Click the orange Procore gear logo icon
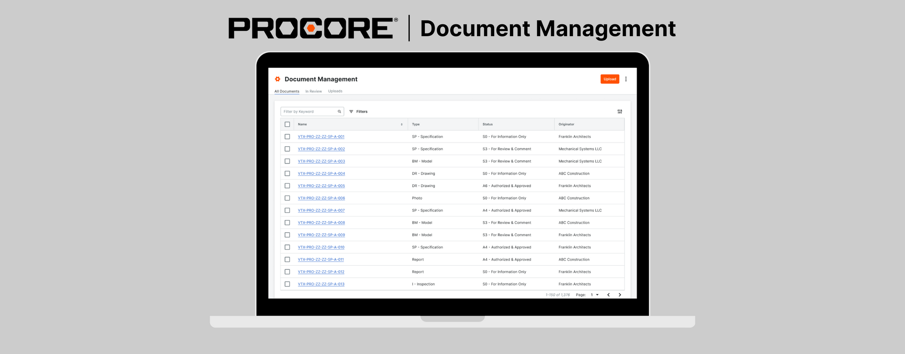The width and height of the screenshot is (905, 354). click(277, 79)
